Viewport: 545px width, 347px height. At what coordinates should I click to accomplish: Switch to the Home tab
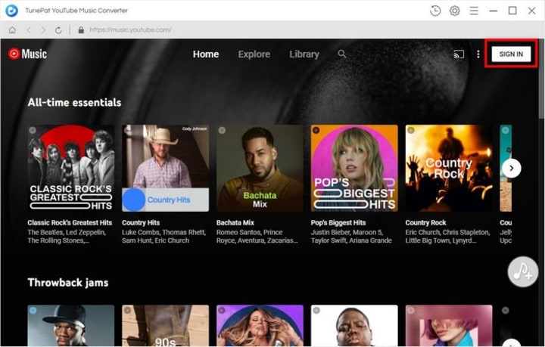tap(206, 54)
